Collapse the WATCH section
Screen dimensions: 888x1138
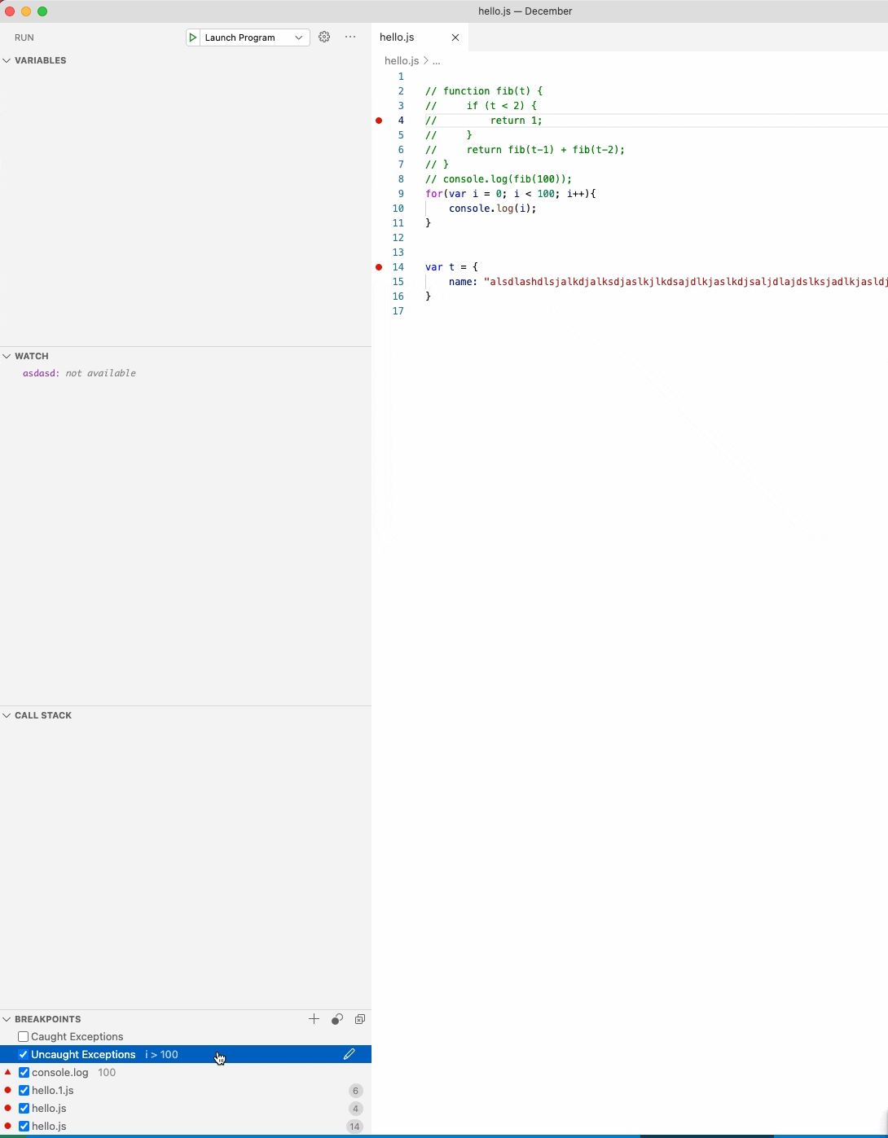click(7, 356)
